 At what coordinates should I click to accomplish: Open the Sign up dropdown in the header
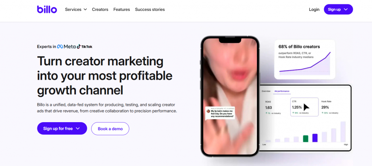pos(338,9)
